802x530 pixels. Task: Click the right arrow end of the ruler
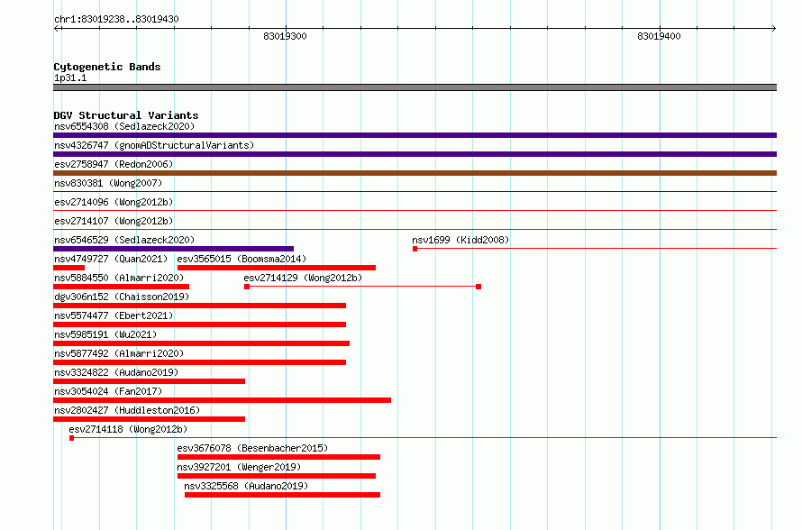tap(773, 28)
